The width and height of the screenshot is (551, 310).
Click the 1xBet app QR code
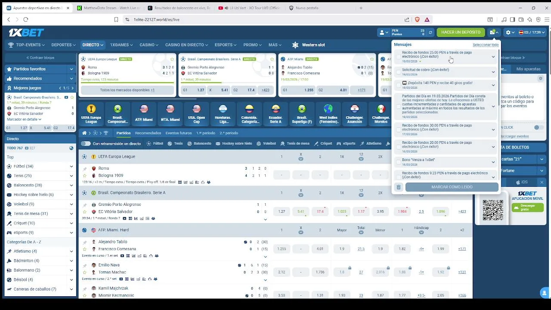[493, 210]
